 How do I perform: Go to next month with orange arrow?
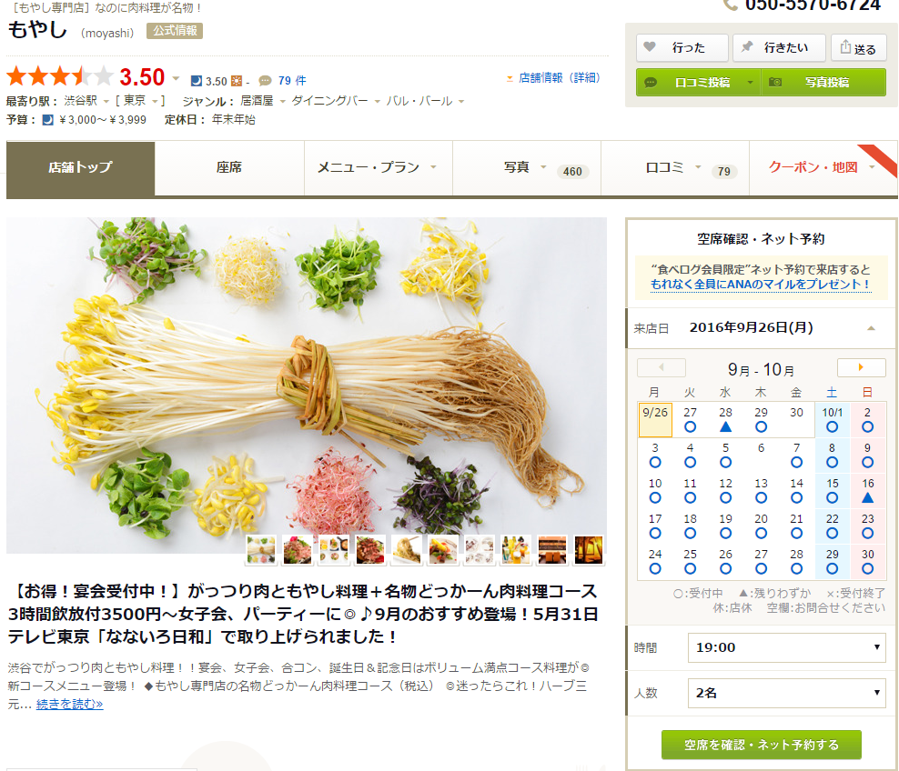[x=861, y=367]
